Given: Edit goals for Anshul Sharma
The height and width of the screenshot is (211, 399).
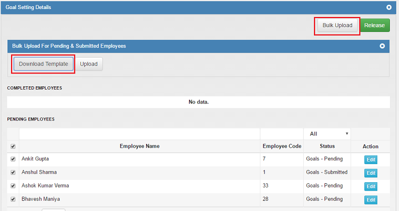Looking at the screenshot, I should [371, 173].
